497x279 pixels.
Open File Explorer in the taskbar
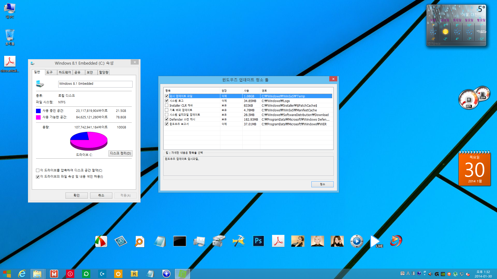coord(38,274)
